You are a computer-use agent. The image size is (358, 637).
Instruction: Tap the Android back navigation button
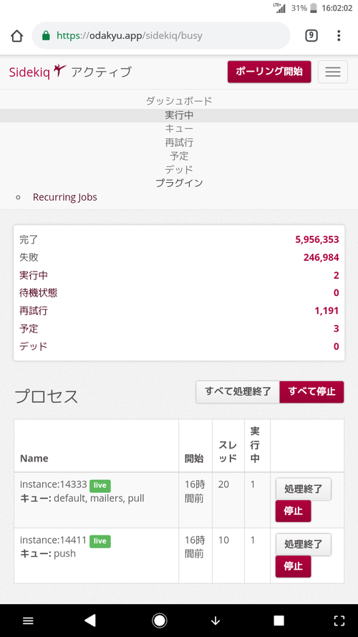89,621
